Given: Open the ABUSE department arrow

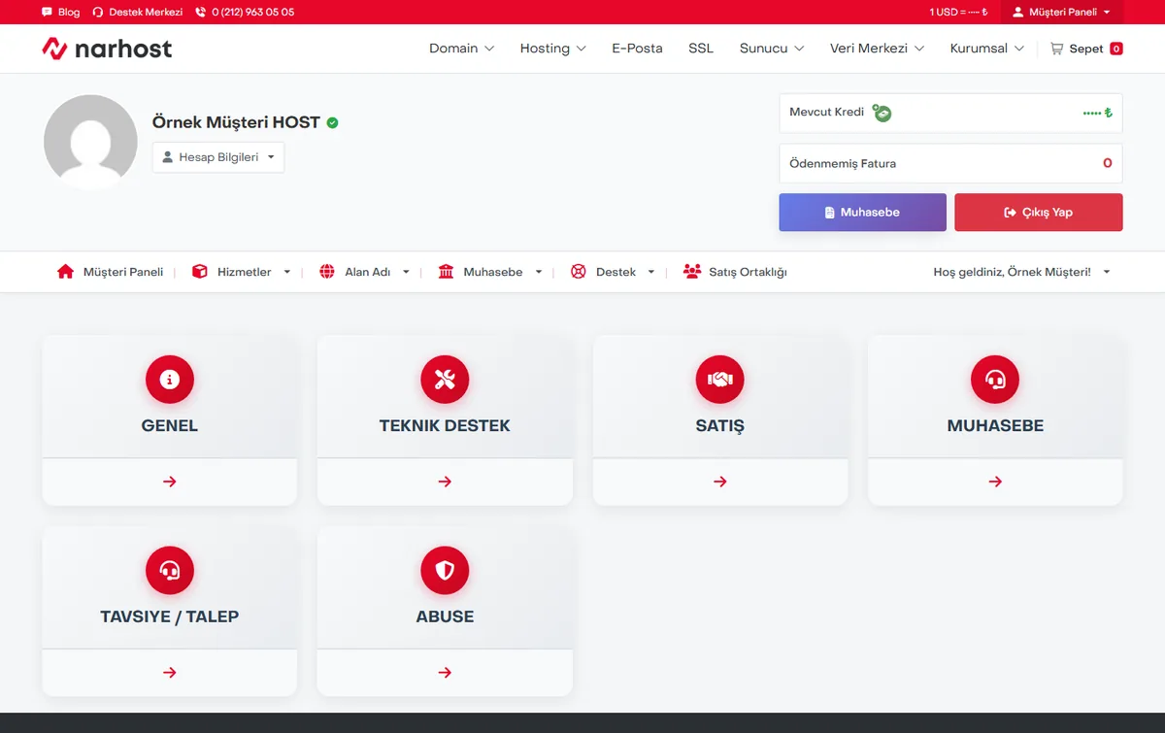Looking at the screenshot, I should click(x=445, y=673).
